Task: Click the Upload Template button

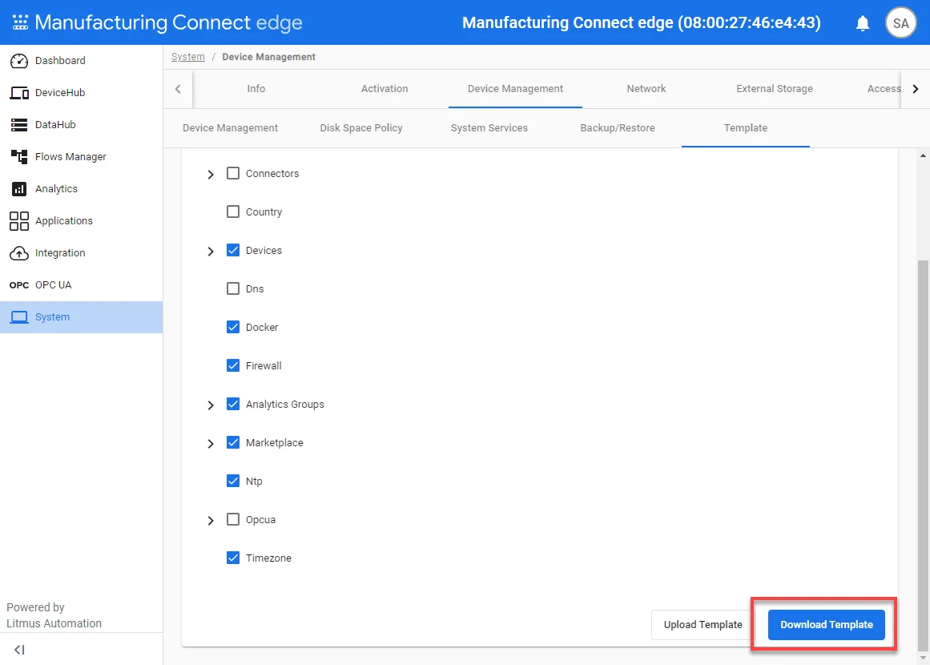Action: coord(703,625)
